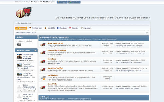Open the Kalender menu item
The height and width of the screenshot is (102, 164).
75,28
